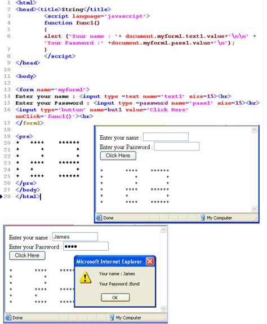Click 'Enter your name :' label in upper window

121,138
